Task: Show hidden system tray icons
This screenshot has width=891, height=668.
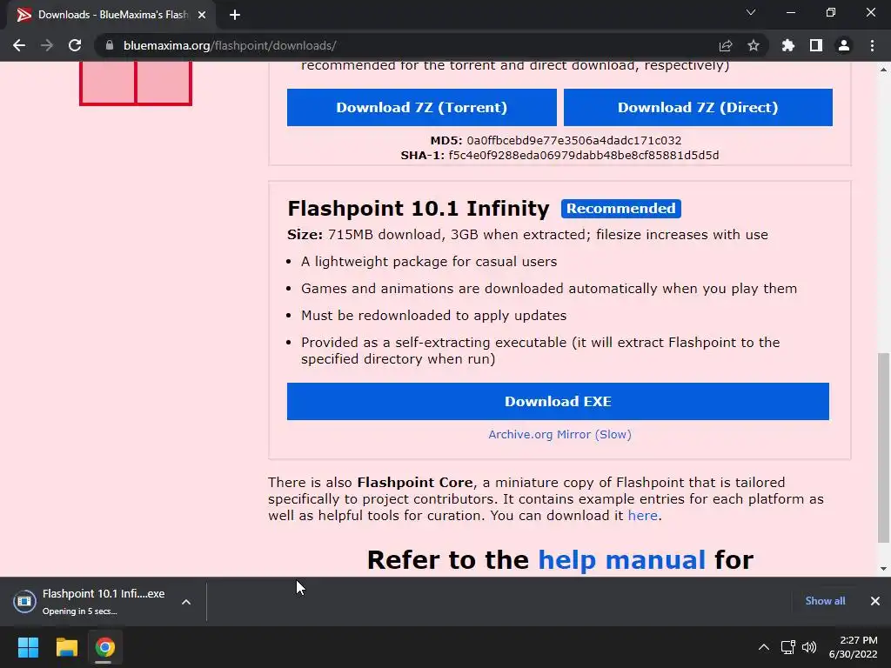Action: tap(764, 647)
